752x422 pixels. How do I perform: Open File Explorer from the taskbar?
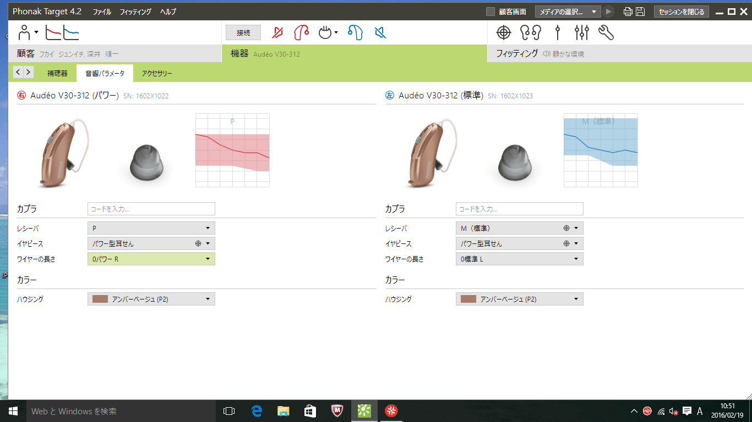[283, 410]
